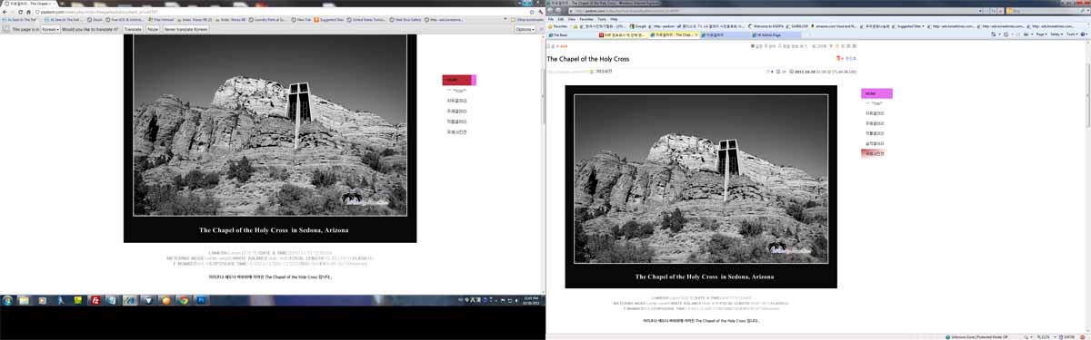The height and width of the screenshot is (340, 1091).
Task: Open Other bookmarks folder in Chrome
Action: point(526,20)
